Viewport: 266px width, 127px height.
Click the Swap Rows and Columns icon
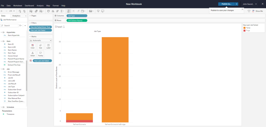click(x=49, y=11)
